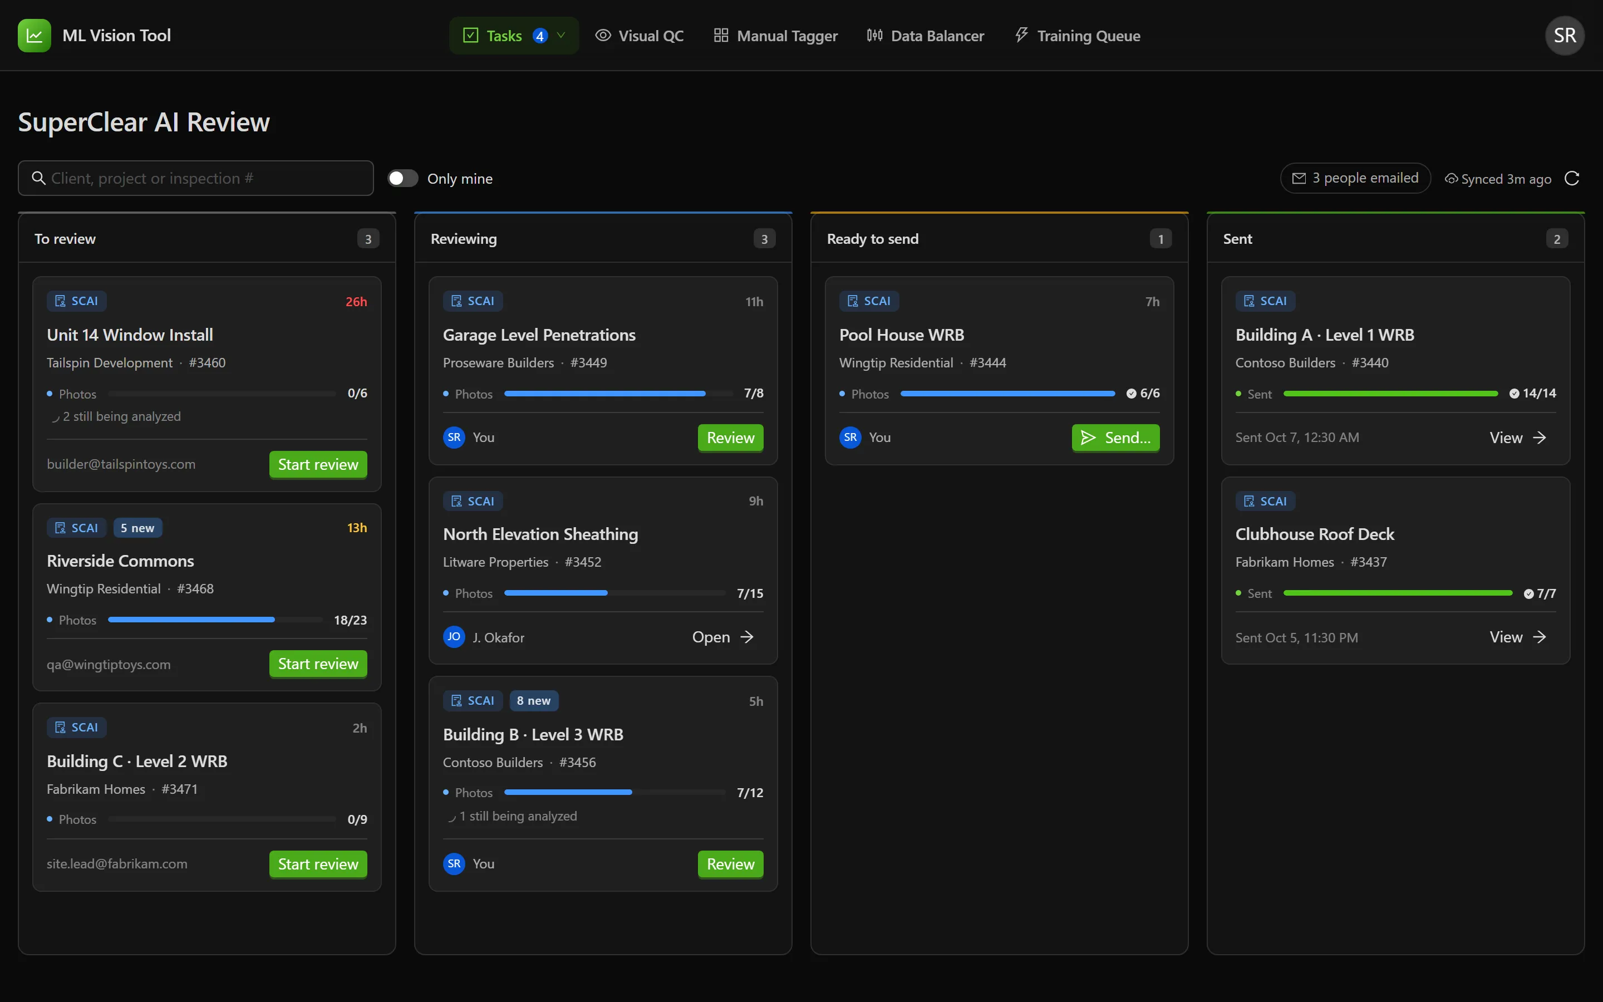Click To review column count badge
The width and height of the screenshot is (1603, 1002).
click(368, 239)
